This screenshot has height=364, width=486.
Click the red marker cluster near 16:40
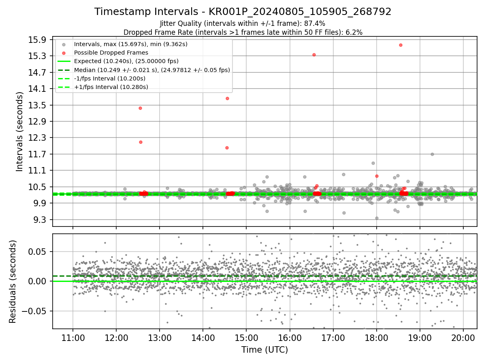click(x=317, y=193)
